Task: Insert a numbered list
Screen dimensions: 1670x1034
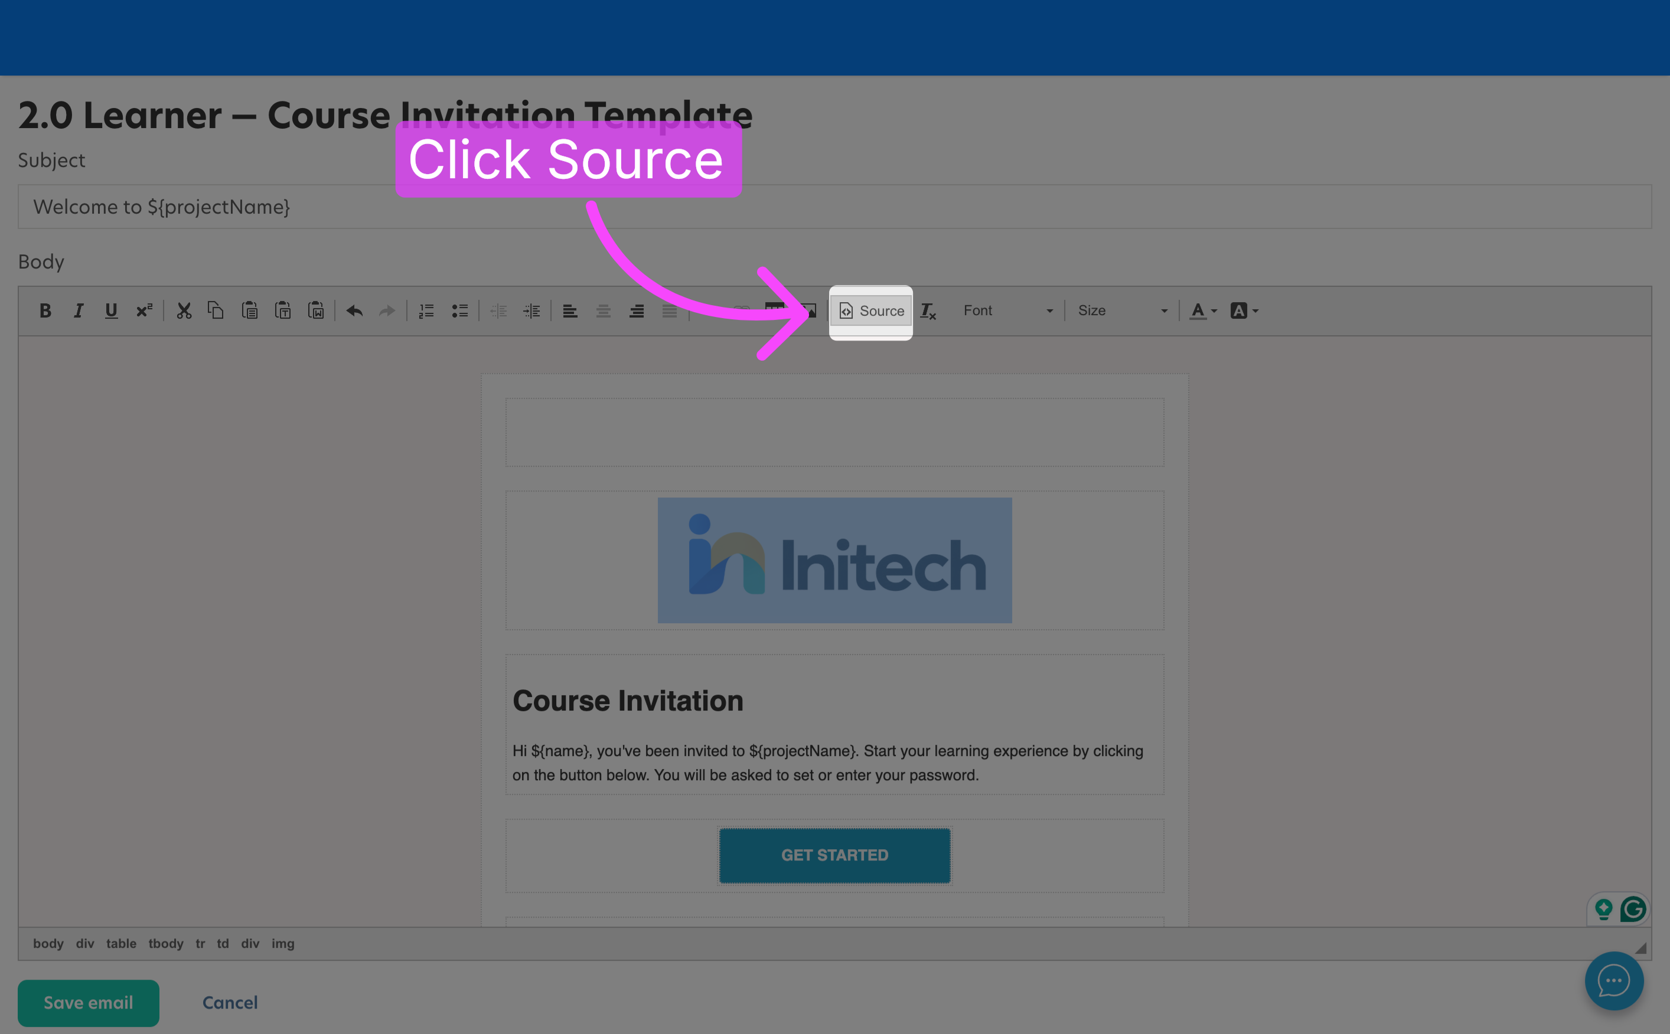Action: [426, 311]
